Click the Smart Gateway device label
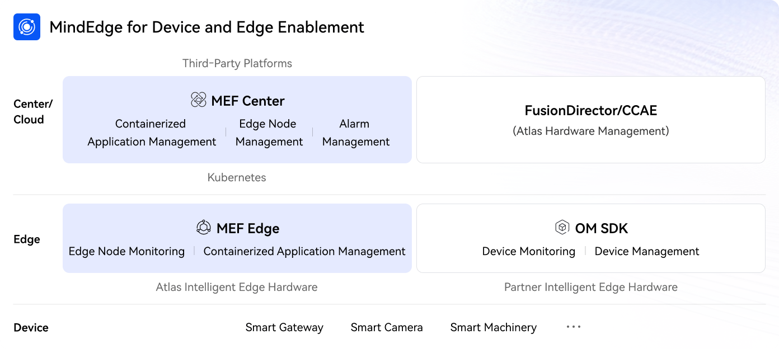This screenshot has height=349, width=779. coord(284,328)
